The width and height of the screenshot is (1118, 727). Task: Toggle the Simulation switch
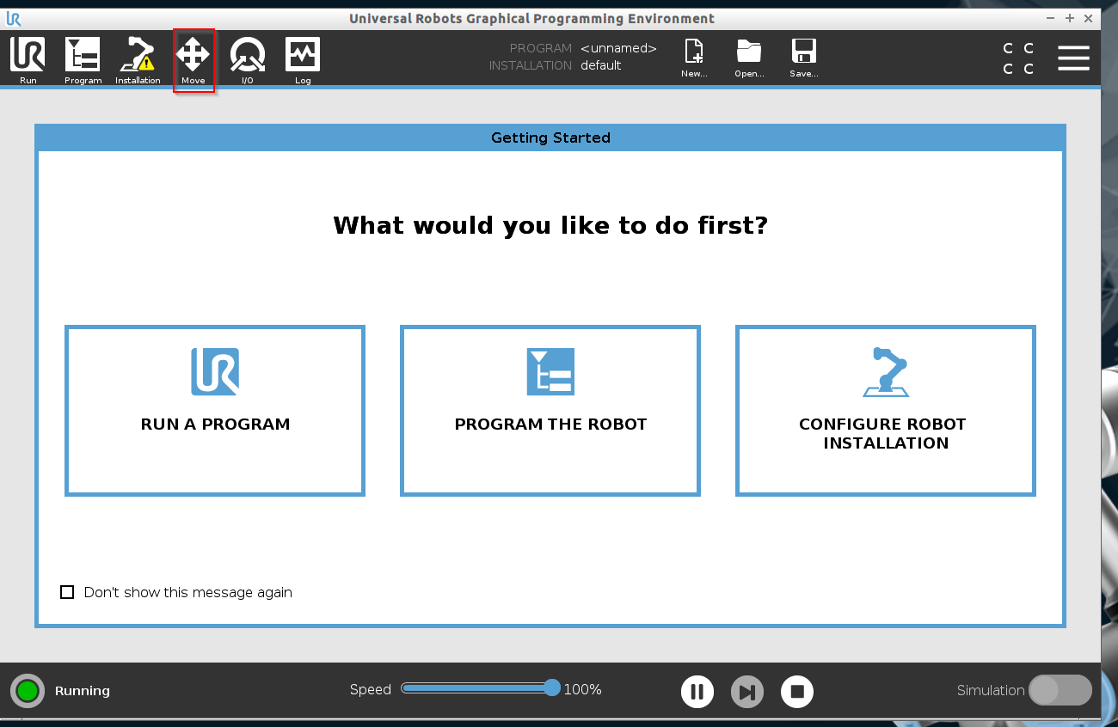pyautogui.click(x=1060, y=690)
